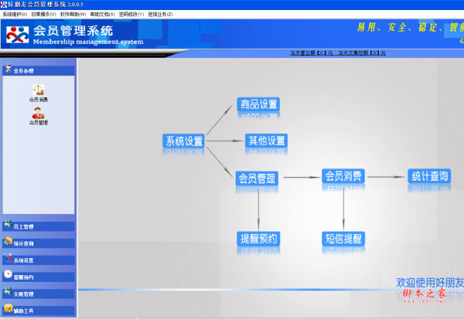Expand the 提醒预约 sidebar panel
This screenshot has width=464, height=319.
(x=39, y=277)
